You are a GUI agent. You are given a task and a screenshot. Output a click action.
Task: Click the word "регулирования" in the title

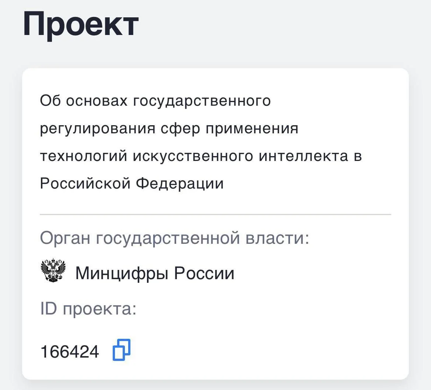[x=98, y=129]
